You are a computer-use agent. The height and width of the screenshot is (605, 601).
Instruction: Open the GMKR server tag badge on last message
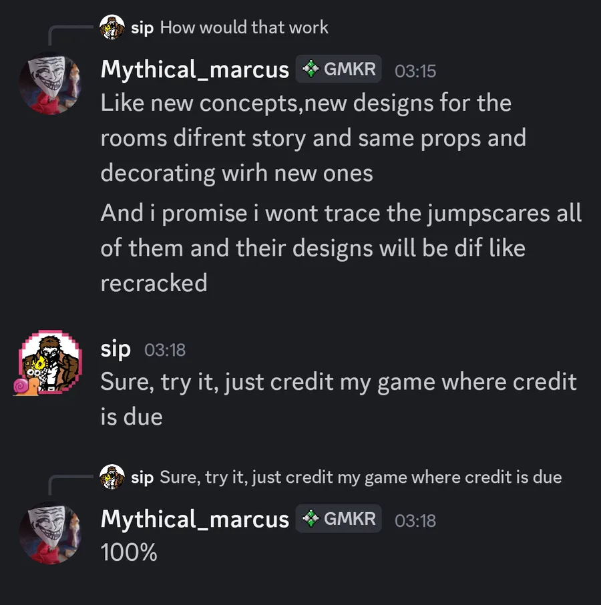(x=339, y=519)
